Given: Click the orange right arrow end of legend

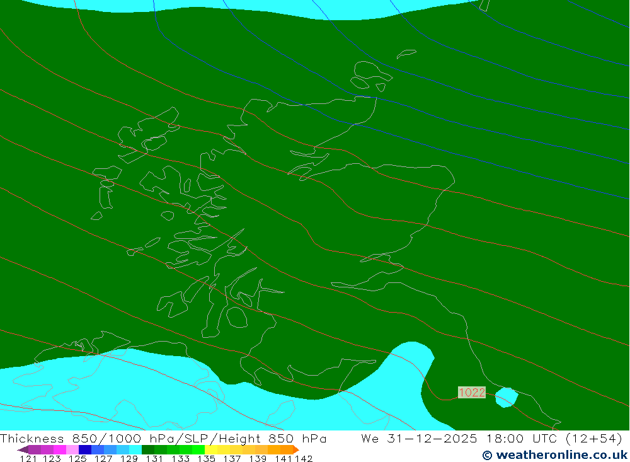Looking at the screenshot, I should pyautogui.click(x=296, y=449).
